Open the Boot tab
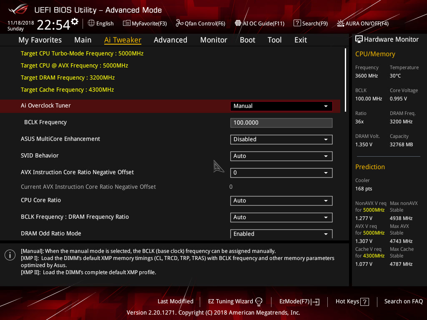Screen dimensions: 427x320 pyautogui.click(x=247, y=40)
